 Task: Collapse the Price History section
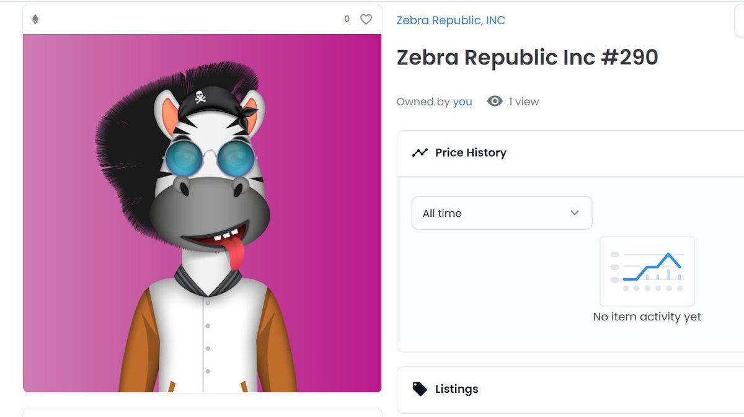pyautogui.click(x=570, y=153)
